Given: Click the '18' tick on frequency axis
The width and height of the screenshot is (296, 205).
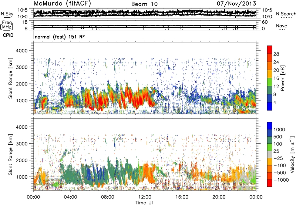Looking at the screenshot, I should [25, 22].
